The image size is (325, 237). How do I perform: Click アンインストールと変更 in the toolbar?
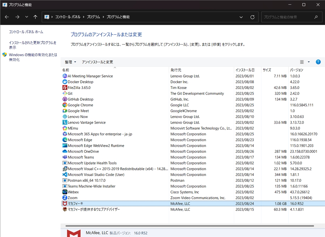pyautogui.click(x=97, y=62)
